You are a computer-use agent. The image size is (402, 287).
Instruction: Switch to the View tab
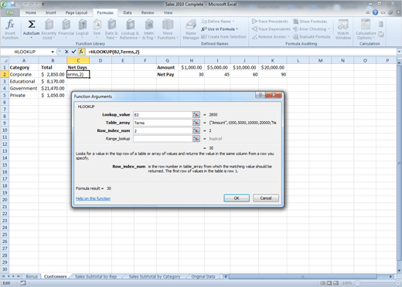point(168,12)
